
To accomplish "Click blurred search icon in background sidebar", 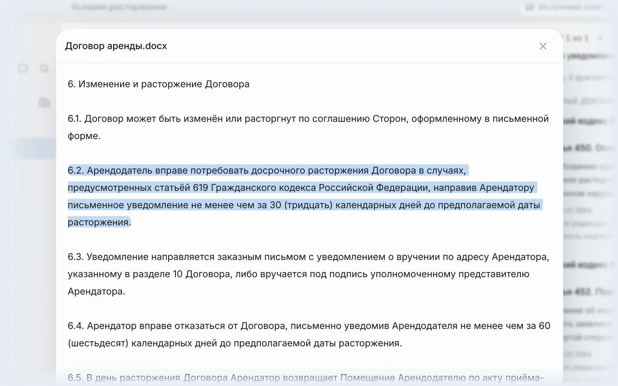I will tap(44, 69).
